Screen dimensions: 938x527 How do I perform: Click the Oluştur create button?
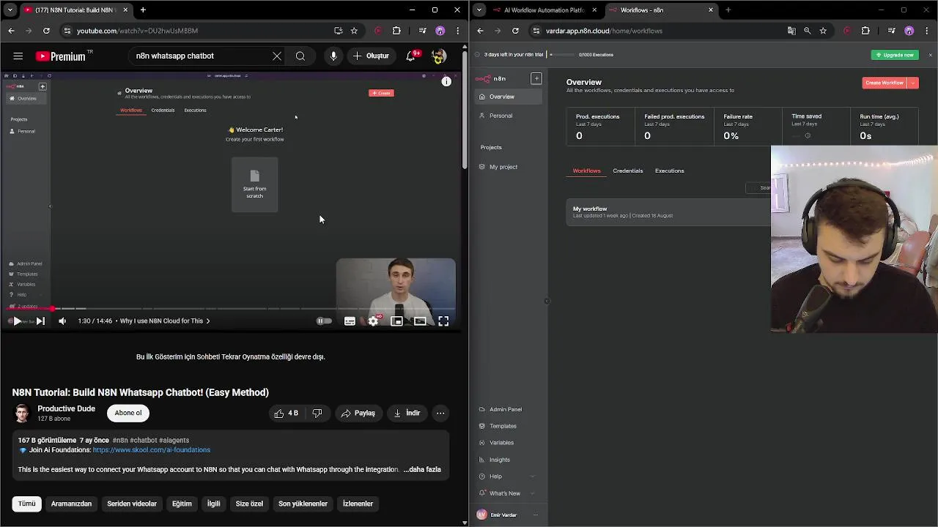point(371,56)
